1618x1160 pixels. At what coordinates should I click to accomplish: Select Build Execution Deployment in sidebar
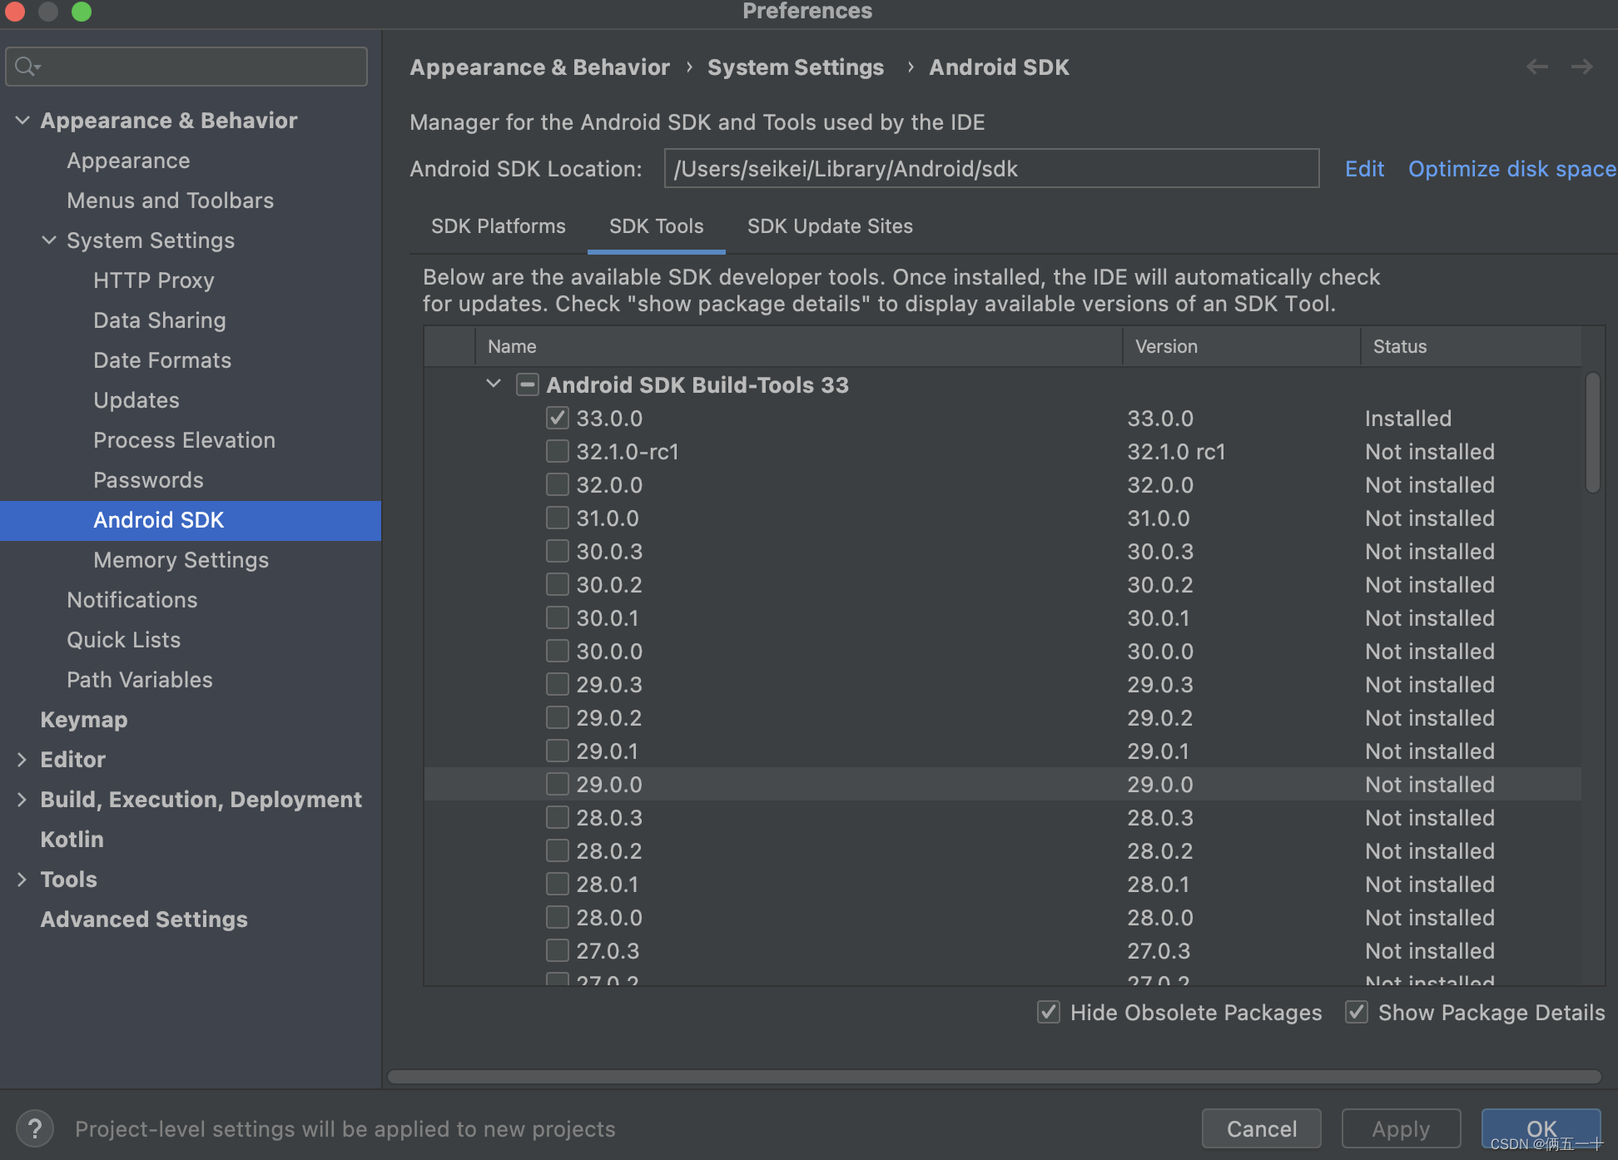click(x=200, y=799)
